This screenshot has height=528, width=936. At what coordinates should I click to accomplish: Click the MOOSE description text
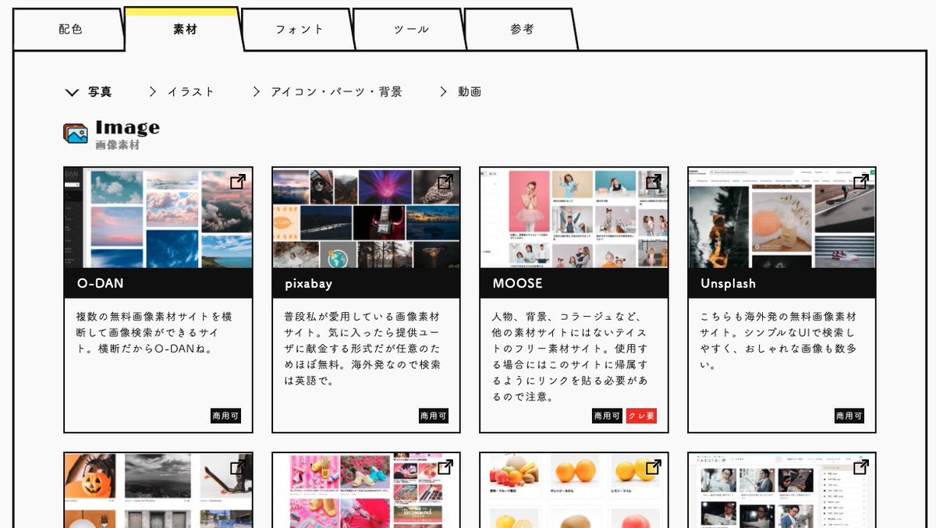(x=570, y=357)
